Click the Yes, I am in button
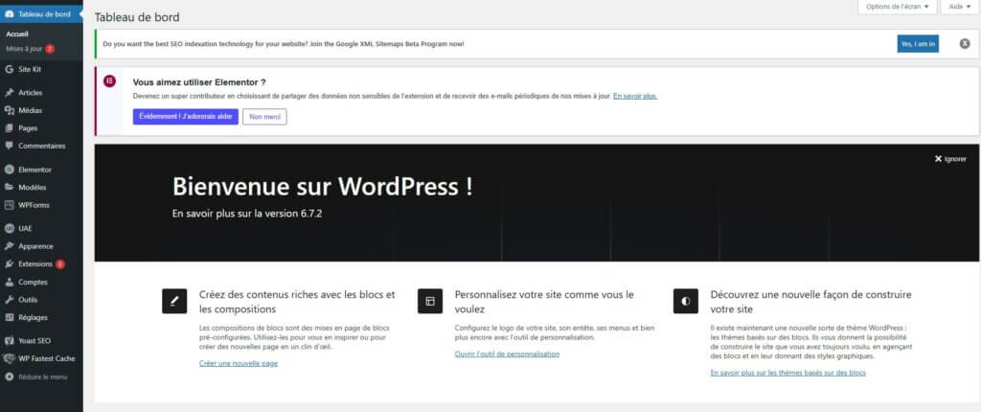This screenshot has width=981, height=412. pyautogui.click(x=918, y=44)
